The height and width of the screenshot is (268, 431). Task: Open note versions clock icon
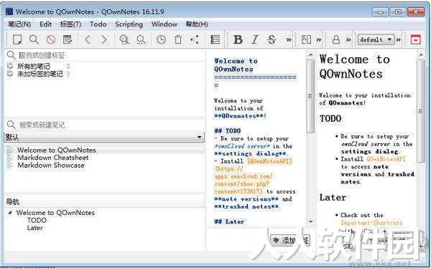(161, 40)
